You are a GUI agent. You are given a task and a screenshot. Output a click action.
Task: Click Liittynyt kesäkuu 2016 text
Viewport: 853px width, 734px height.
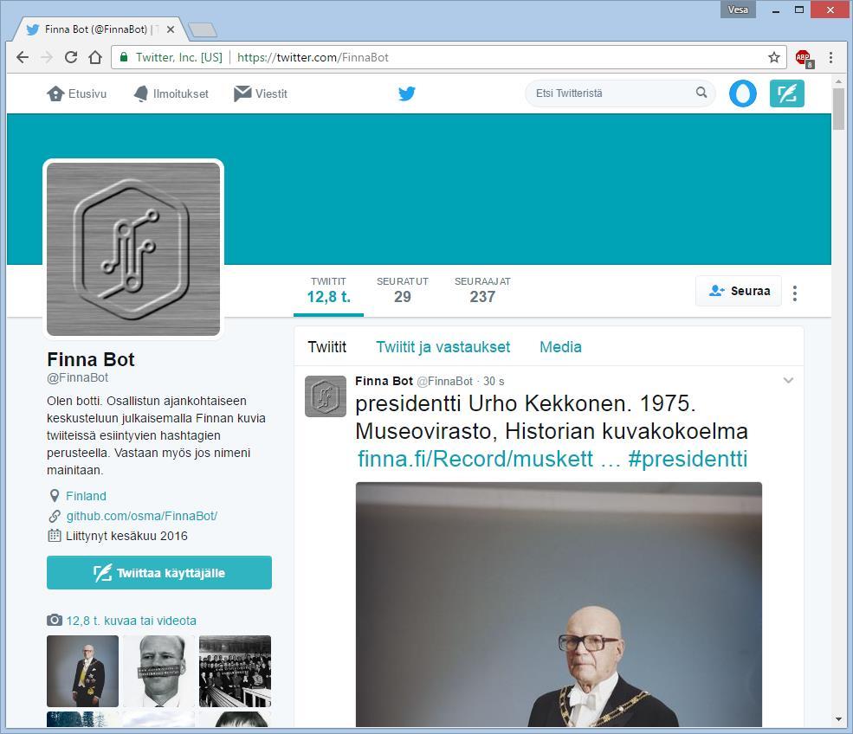126,536
